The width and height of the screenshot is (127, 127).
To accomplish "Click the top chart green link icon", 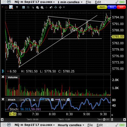I will tap(122, 2).
